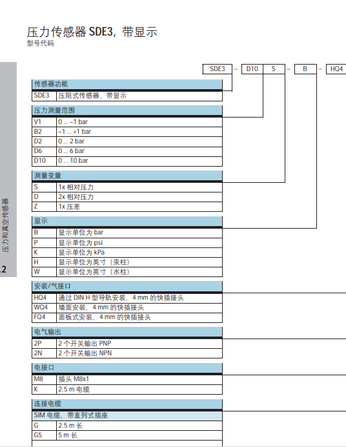
Task: Select the D2 row code cell
Action: 44,141
